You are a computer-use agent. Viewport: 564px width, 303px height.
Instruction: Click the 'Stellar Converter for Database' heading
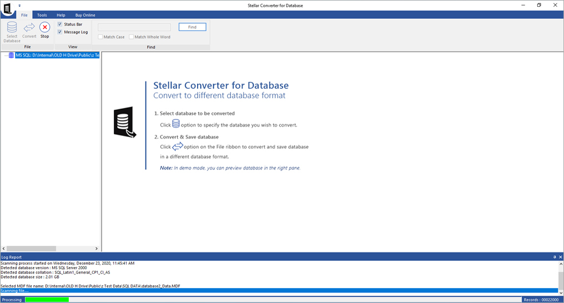tap(221, 85)
